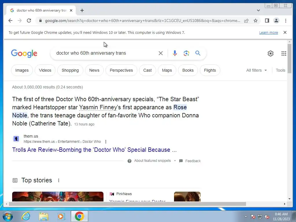Screen dimensions: 296x222
Task: Open the taskbar clock and date
Action: point(281,217)
